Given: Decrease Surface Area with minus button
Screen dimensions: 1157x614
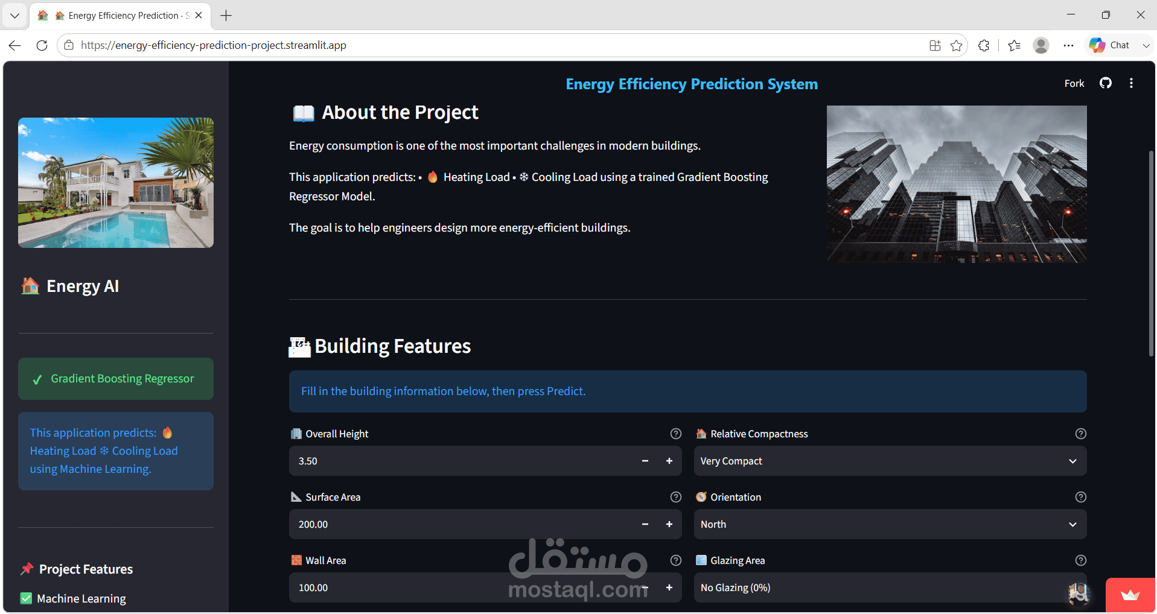Looking at the screenshot, I should (x=645, y=524).
